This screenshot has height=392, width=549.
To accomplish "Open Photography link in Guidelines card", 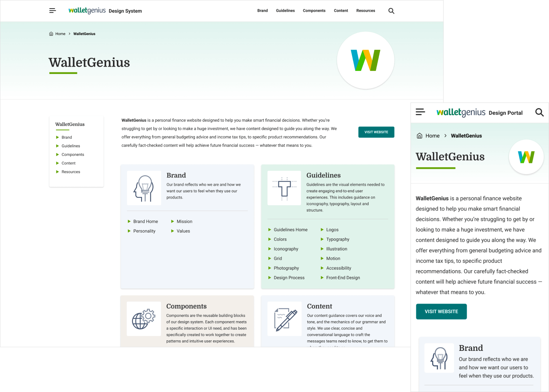I will pyautogui.click(x=286, y=268).
